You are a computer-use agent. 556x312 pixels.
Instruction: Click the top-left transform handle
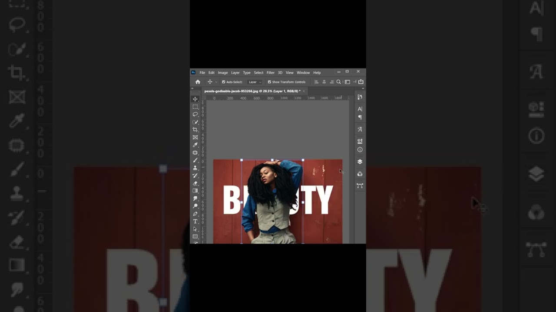tap(242, 160)
